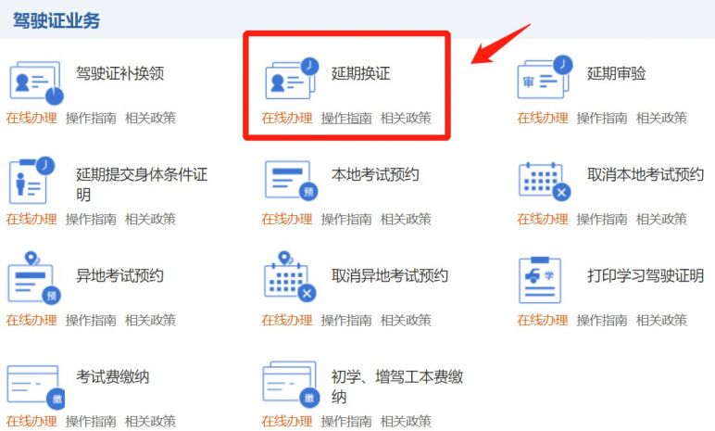Select the 延期审验 icon
Screen dimensions: 715x431
pos(545,77)
